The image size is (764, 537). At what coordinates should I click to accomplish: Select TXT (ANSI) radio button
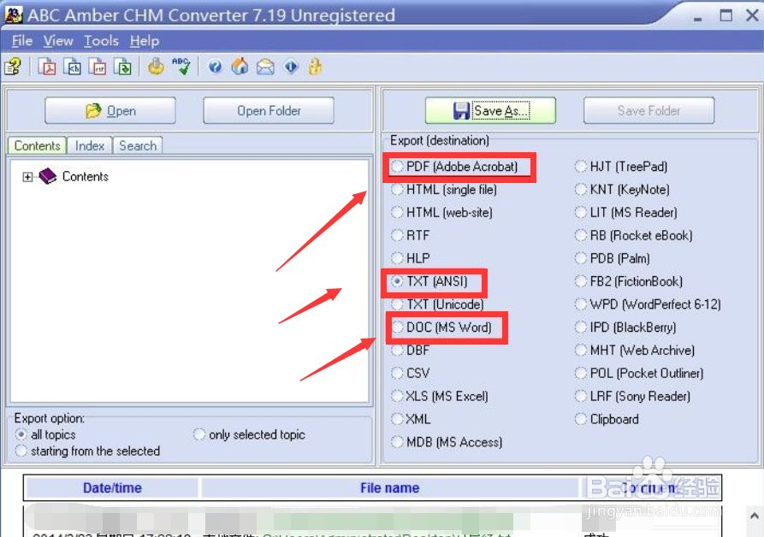pos(398,281)
